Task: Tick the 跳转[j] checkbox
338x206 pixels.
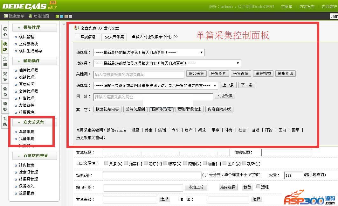Action: (x=244, y=163)
